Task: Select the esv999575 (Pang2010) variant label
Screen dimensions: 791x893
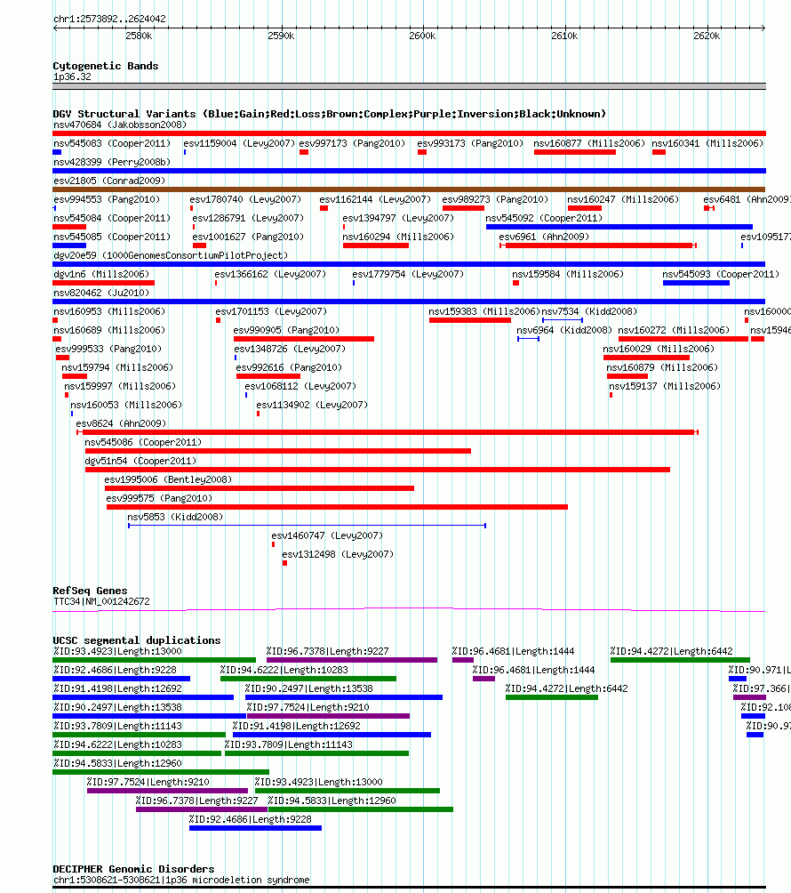Action: pos(159,498)
